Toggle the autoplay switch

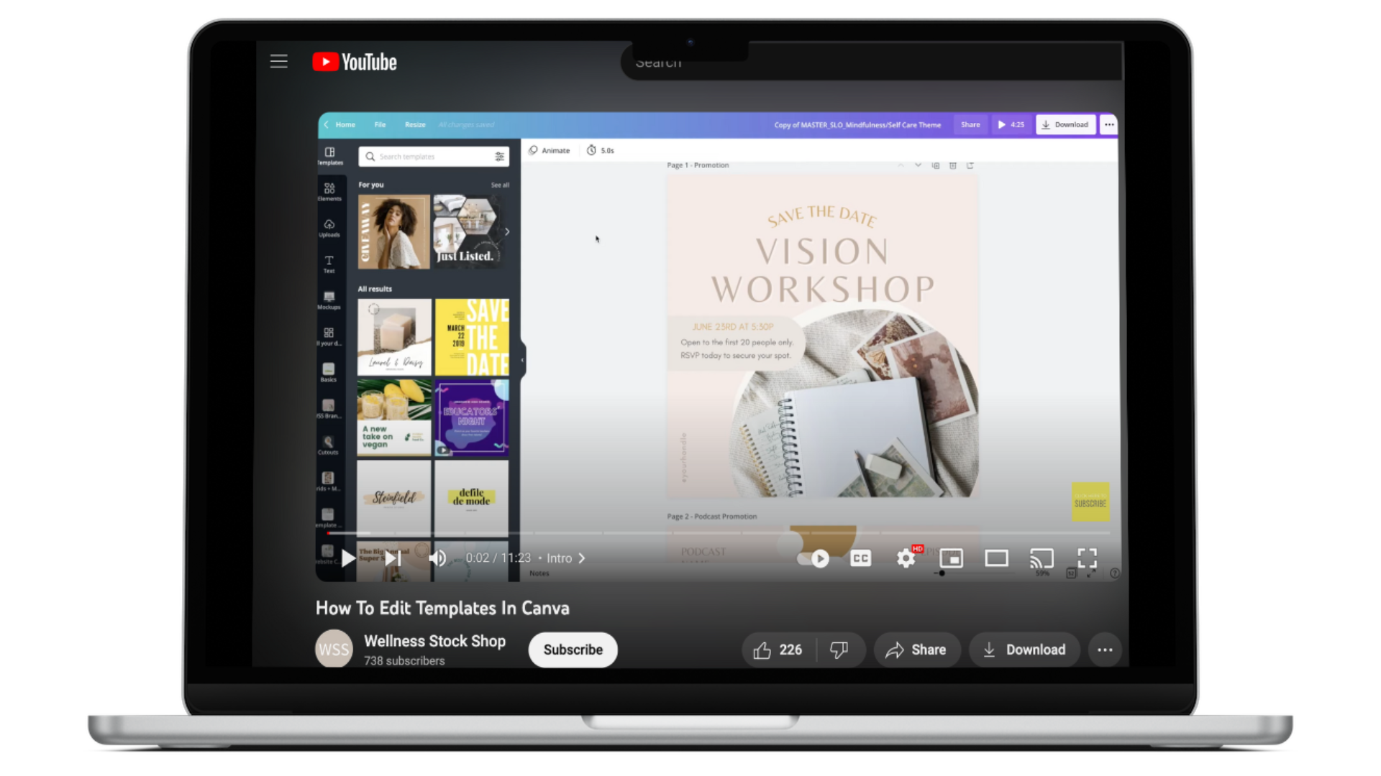(x=813, y=558)
